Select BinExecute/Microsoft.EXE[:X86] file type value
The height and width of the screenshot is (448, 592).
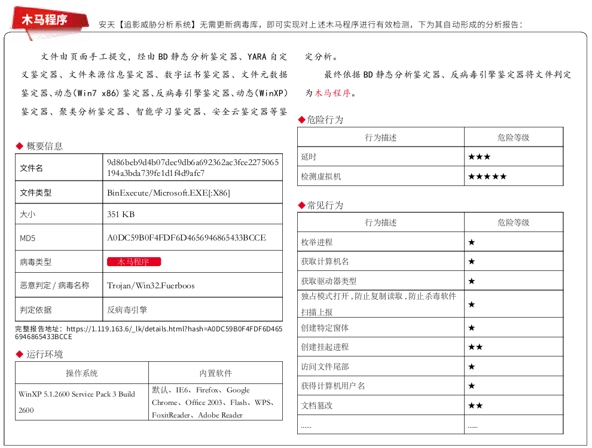point(169,193)
